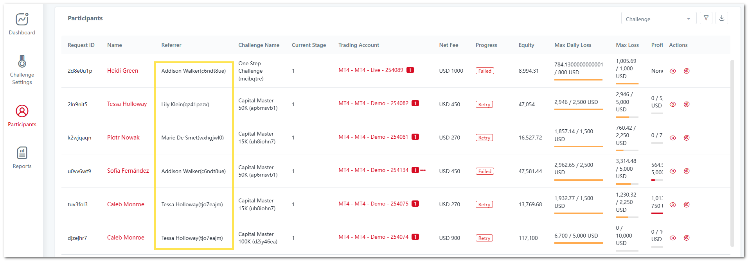Open the Reports sidebar icon
Screen dimensions: 748x261
click(x=22, y=153)
